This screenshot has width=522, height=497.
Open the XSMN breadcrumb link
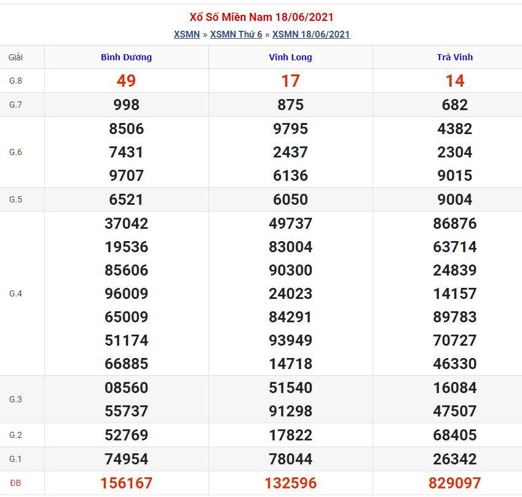[x=186, y=34]
